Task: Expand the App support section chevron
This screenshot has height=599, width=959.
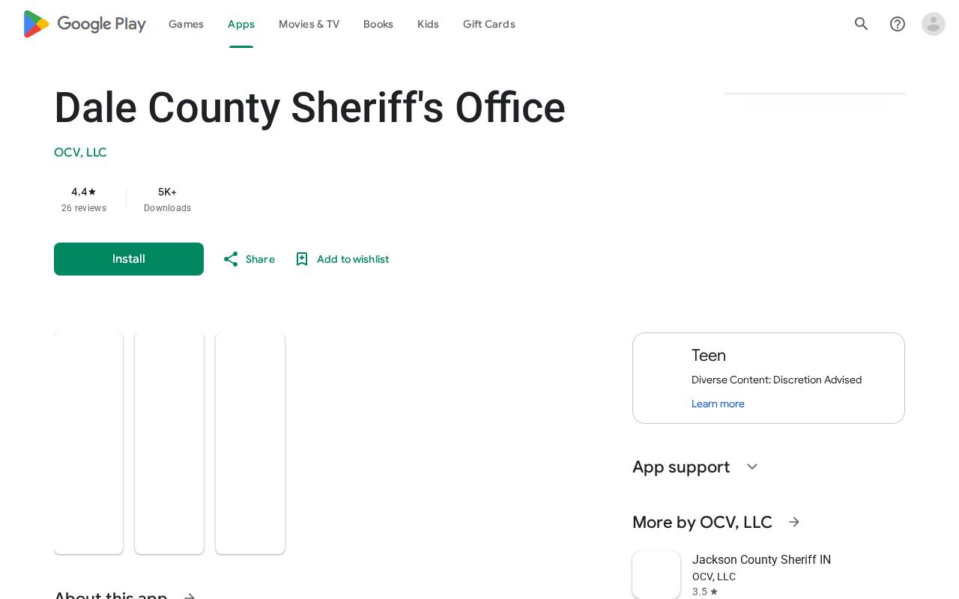Action: click(x=752, y=466)
